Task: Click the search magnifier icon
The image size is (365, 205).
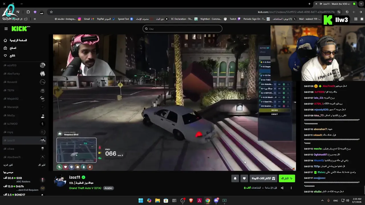Action: (146, 28)
